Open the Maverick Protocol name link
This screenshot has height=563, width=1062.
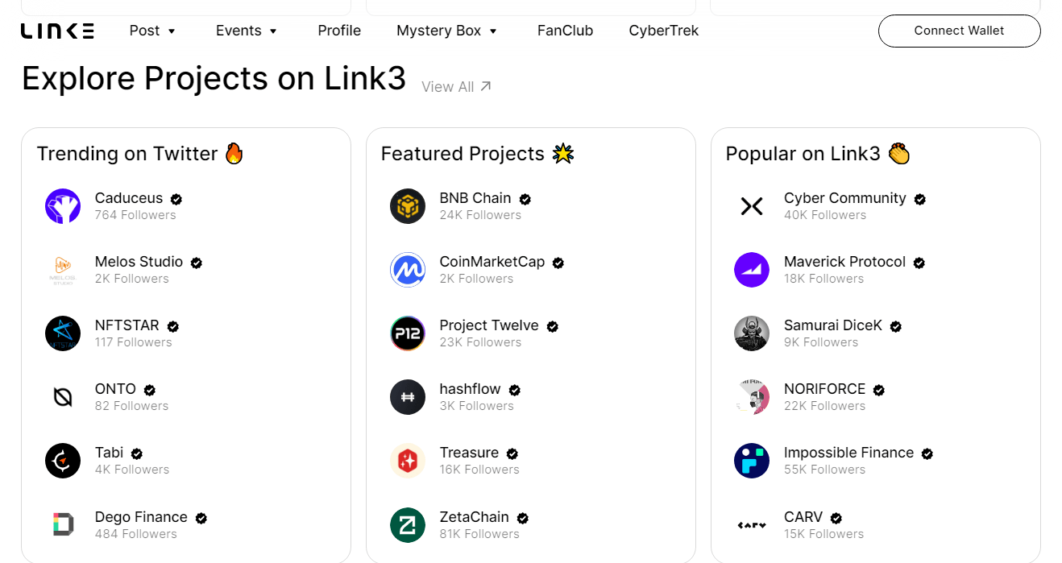tap(844, 262)
